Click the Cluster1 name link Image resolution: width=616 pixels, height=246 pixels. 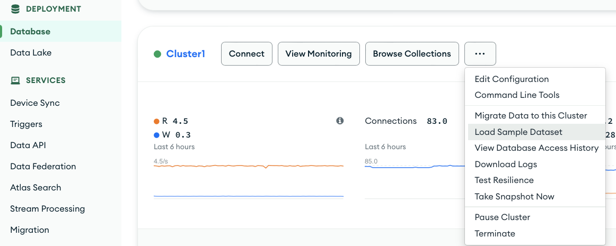pos(186,54)
